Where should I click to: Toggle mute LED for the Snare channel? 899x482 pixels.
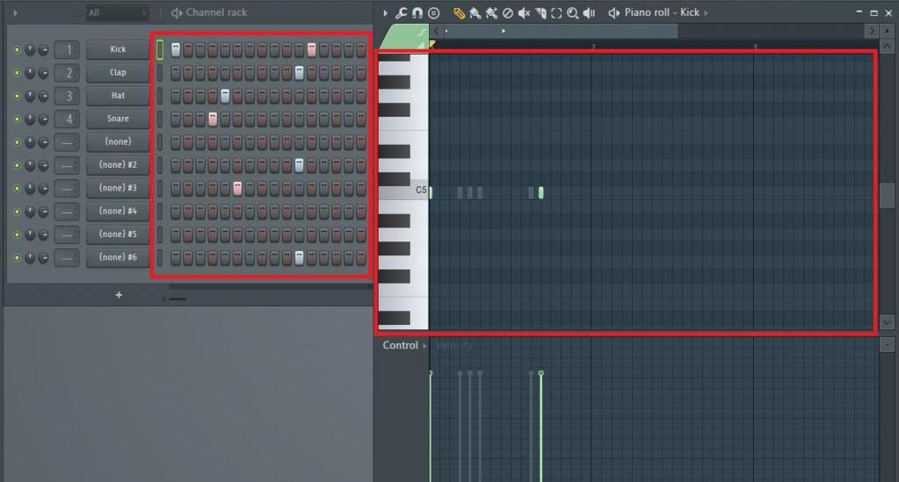[x=17, y=119]
